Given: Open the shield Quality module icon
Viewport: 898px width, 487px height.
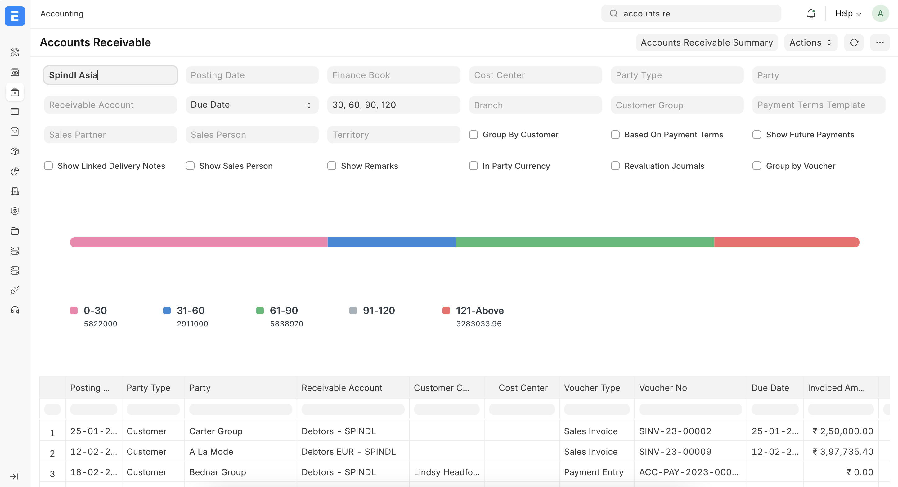Looking at the screenshot, I should tap(15, 211).
